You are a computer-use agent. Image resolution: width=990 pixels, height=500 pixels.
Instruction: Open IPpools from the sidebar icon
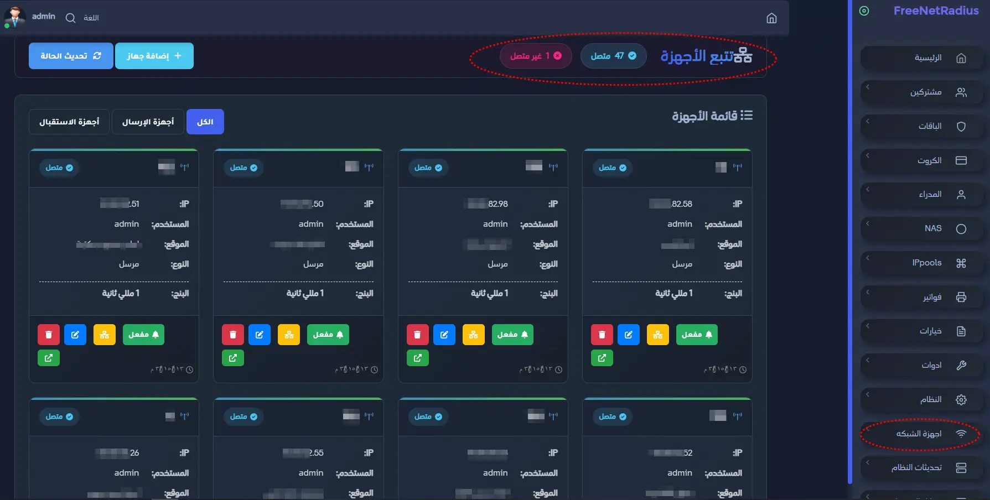[962, 263]
